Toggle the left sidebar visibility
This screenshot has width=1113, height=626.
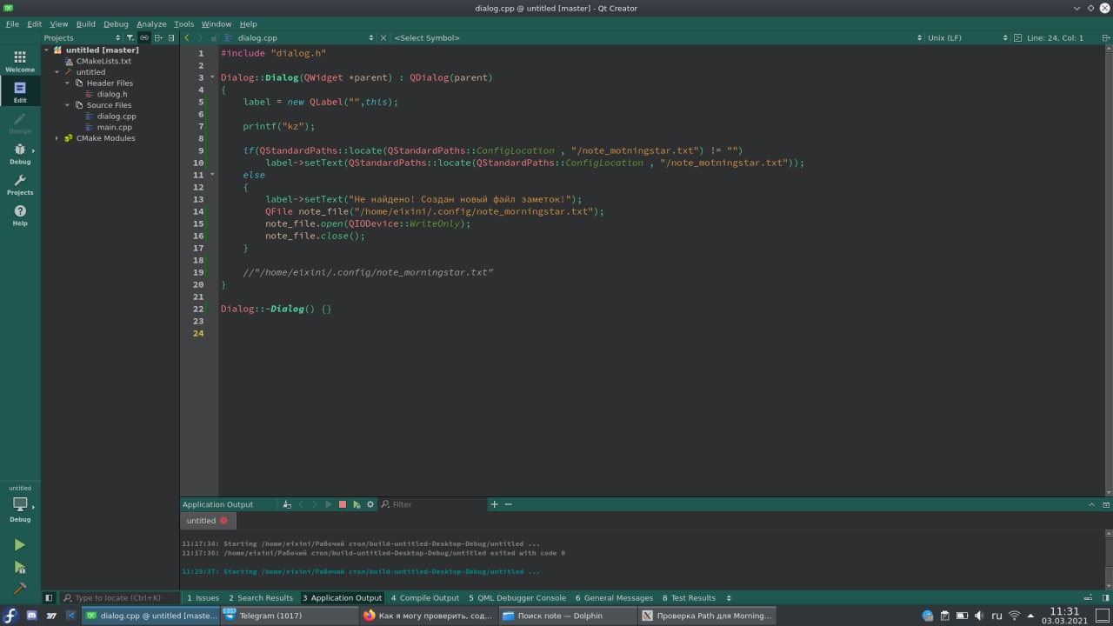point(49,598)
